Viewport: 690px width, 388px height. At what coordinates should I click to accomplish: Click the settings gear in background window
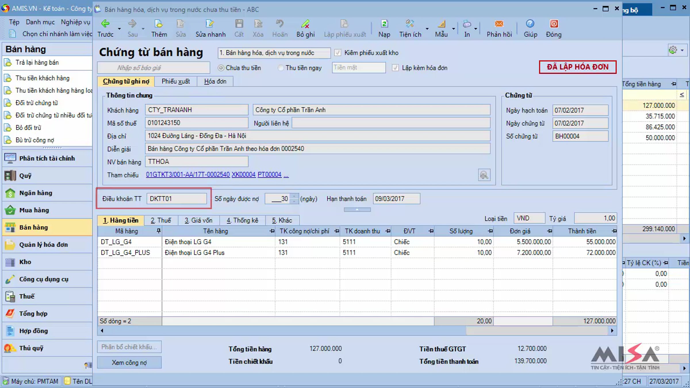(673, 50)
